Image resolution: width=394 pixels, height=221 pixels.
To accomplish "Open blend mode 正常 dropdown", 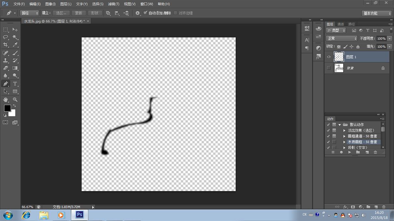I will click(342, 38).
